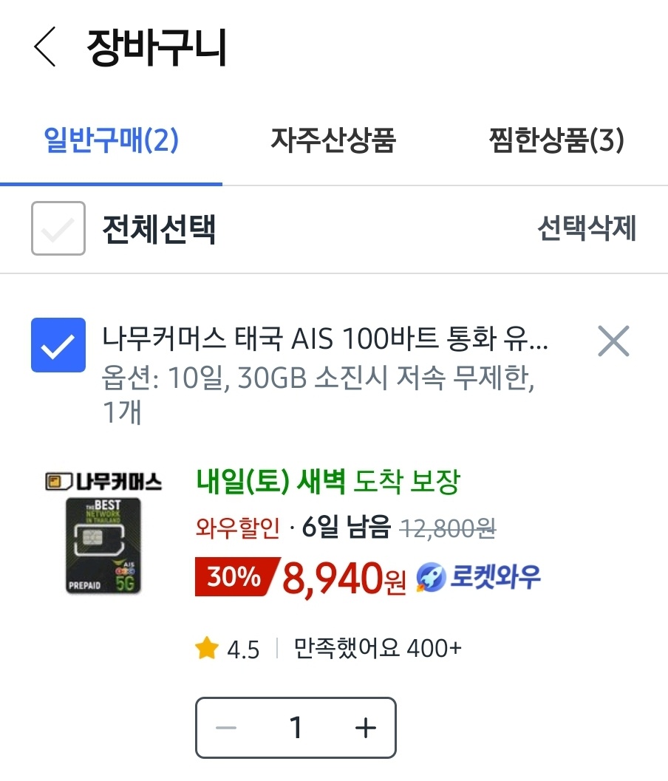Tap the quantity value field showing 1
The height and width of the screenshot is (781, 668).
[x=296, y=728]
